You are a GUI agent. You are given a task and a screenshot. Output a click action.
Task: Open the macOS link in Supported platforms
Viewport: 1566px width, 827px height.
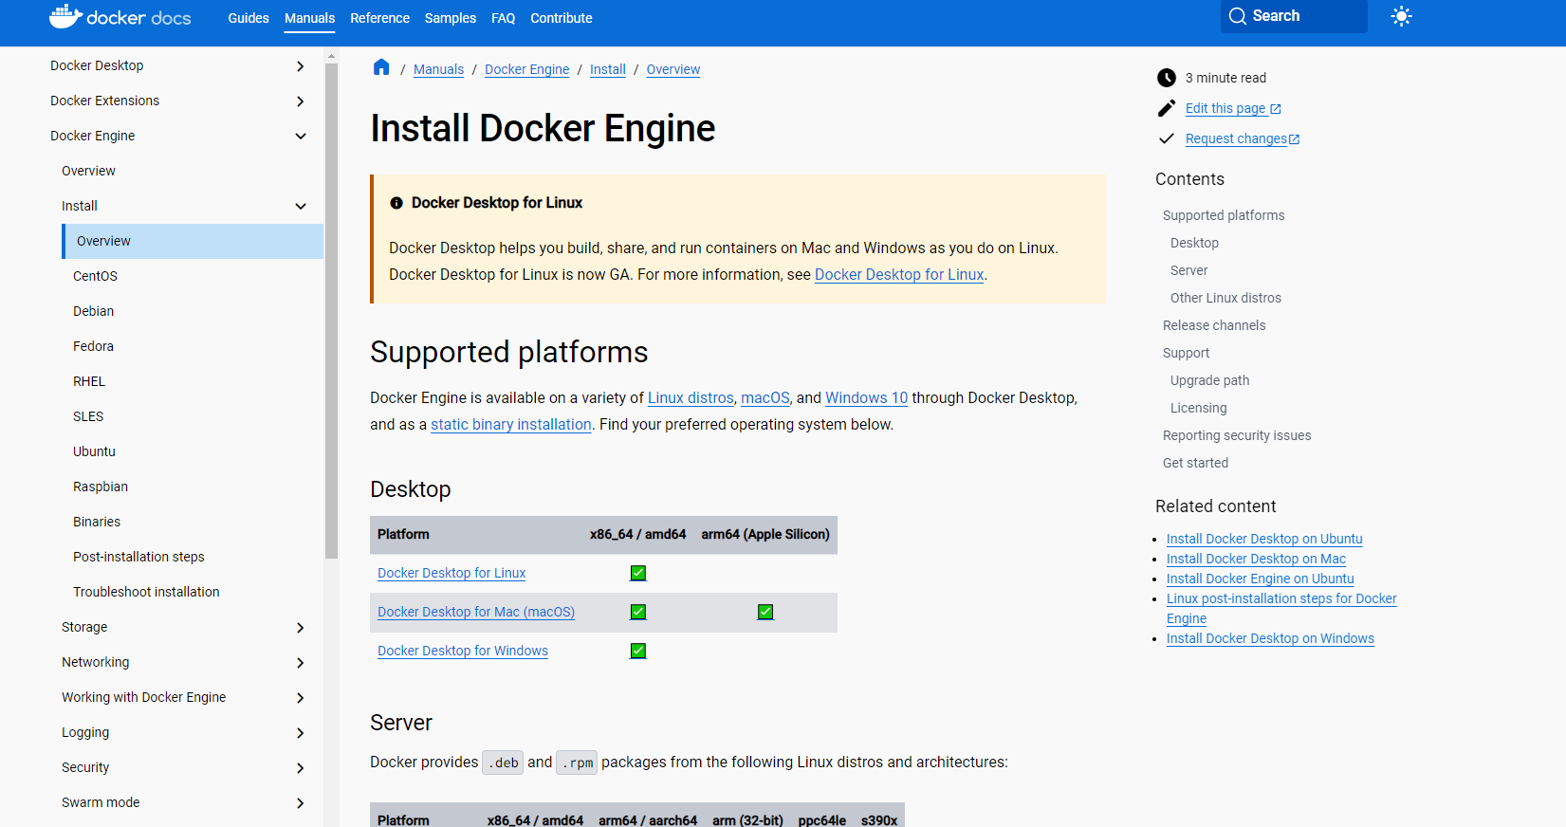click(765, 397)
